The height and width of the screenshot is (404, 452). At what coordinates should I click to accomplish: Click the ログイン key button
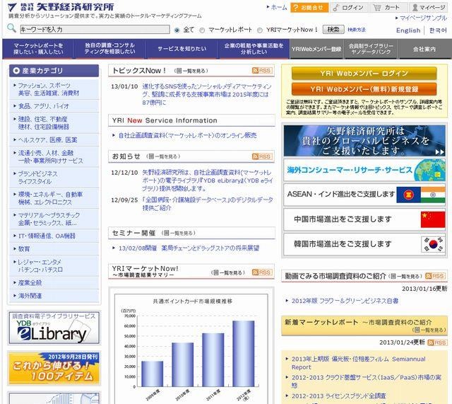pyautogui.click(x=349, y=8)
